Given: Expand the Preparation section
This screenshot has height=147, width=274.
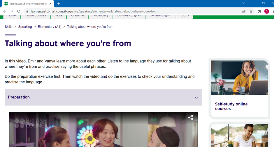Looking at the screenshot, I should 103,97.
